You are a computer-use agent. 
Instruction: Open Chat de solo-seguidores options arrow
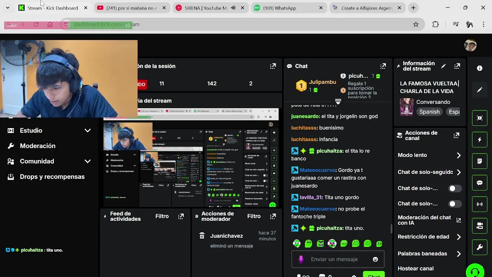[x=459, y=172]
